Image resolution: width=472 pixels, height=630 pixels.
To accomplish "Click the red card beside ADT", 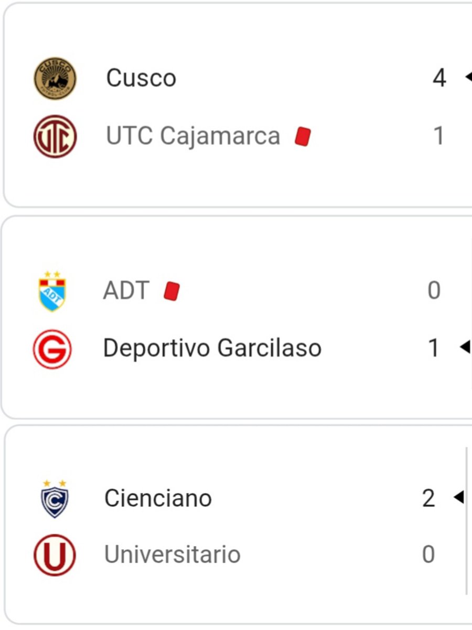I will pos(171,291).
